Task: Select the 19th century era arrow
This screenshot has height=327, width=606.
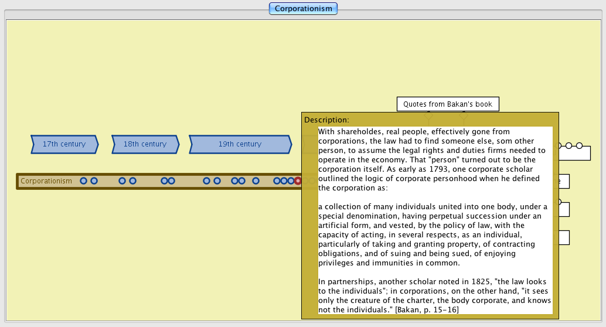Action: tap(240, 144)
